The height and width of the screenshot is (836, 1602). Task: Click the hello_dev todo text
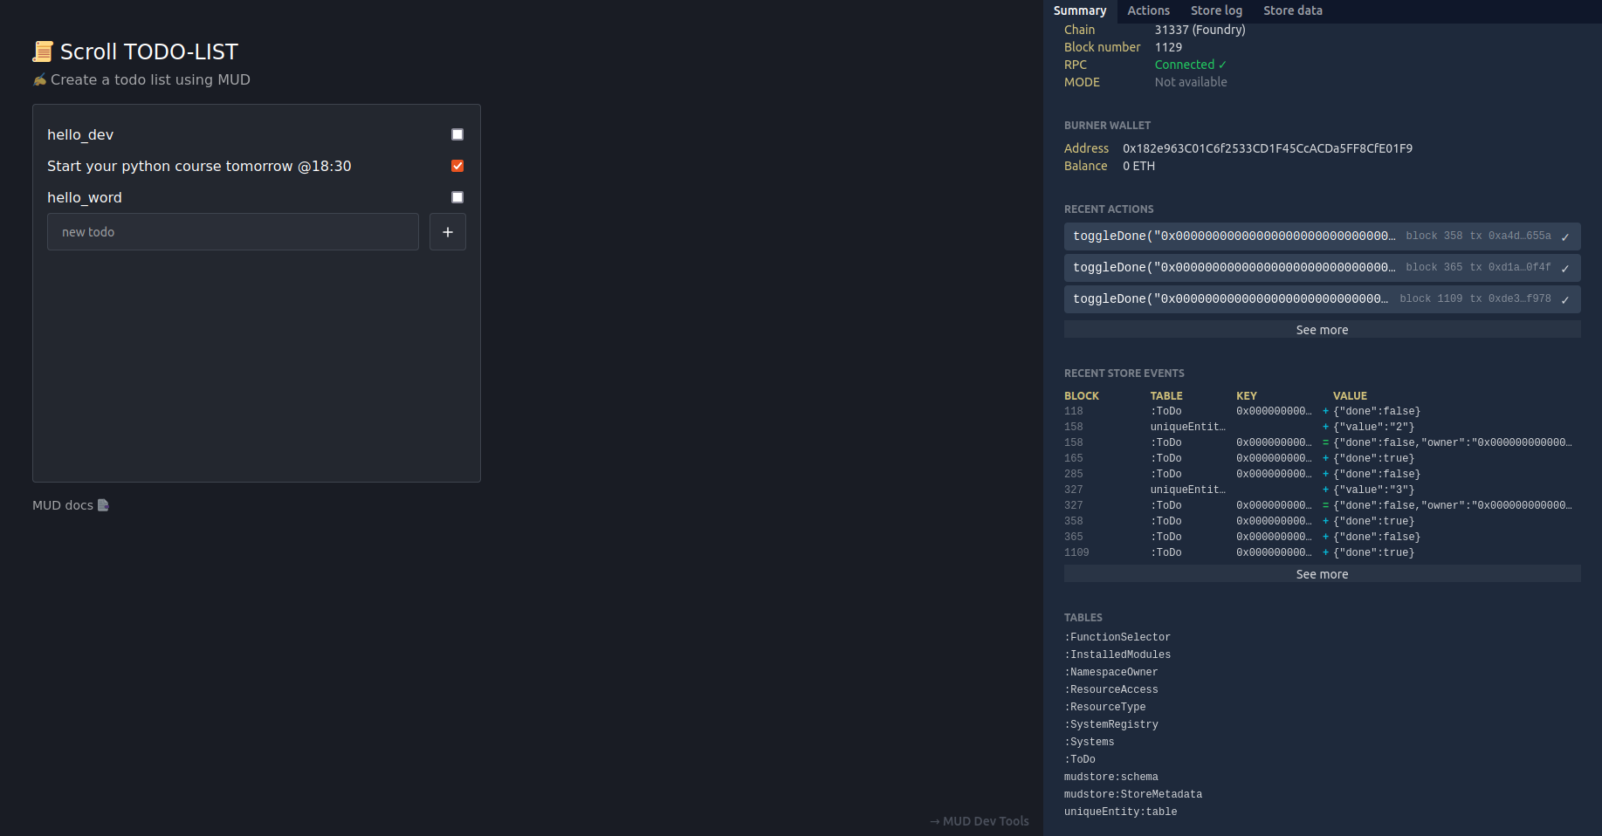80,134
